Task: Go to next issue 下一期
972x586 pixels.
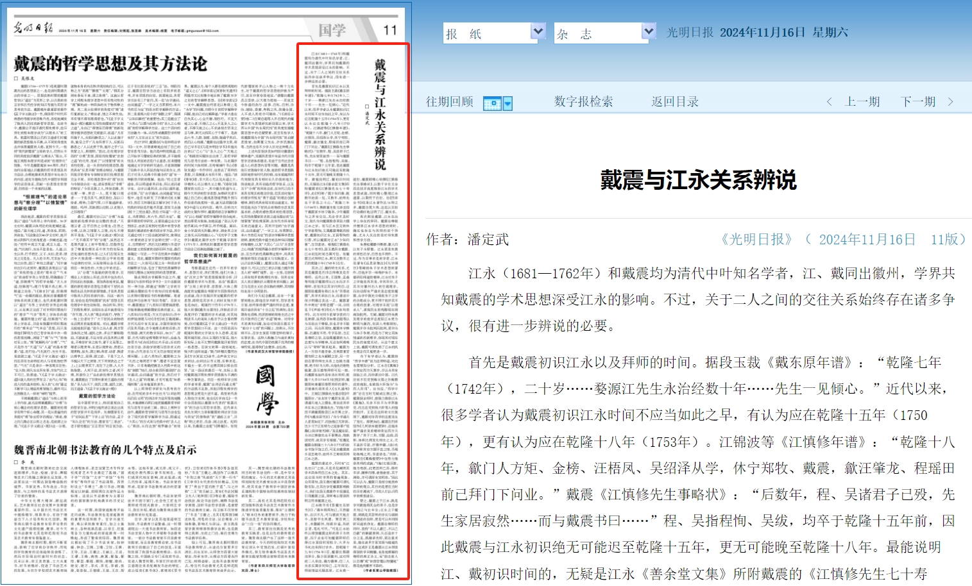Action: [x=918, y=102]
